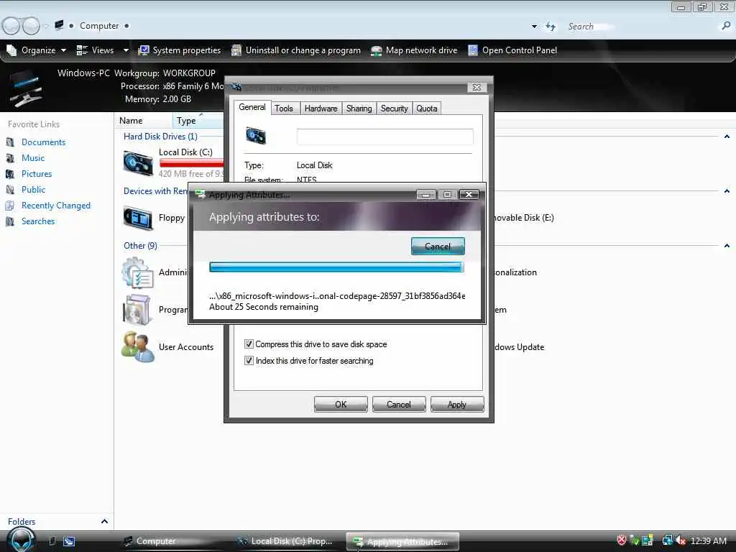Click the attribute applying progress bar
736x552 pixels.
(x=336, y=267)
